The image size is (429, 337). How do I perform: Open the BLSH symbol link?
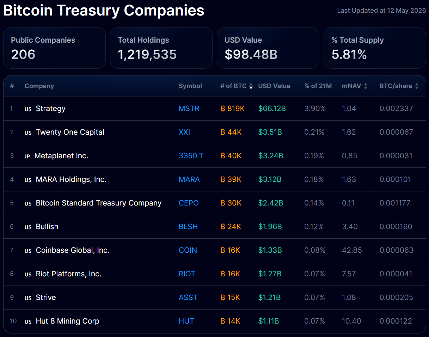188,227
